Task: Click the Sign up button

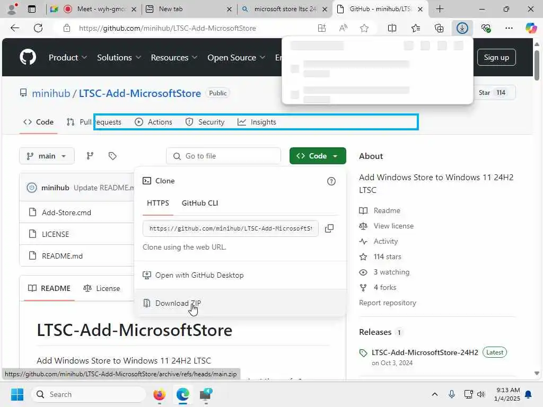Action: pyautogui.click(x=496, y=57)
